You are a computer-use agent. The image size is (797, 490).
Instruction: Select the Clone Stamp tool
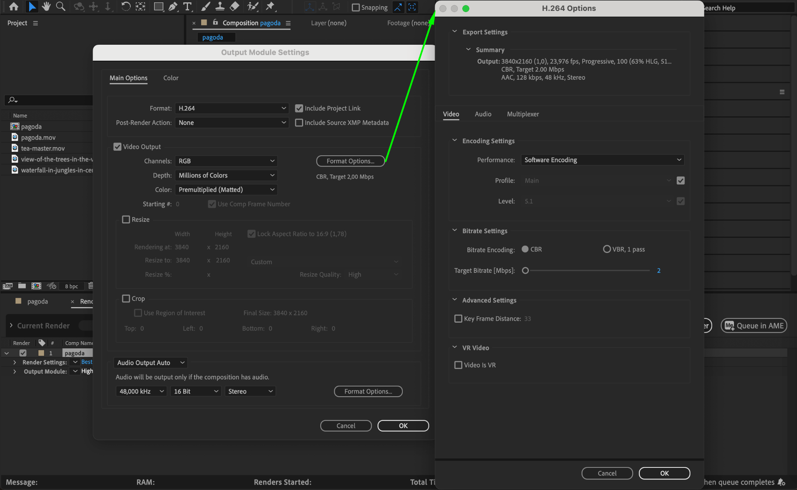pyautogui.click(x=220, y=7)
